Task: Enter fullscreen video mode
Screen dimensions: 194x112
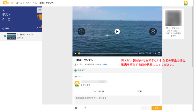Action: tap(159, 53)
